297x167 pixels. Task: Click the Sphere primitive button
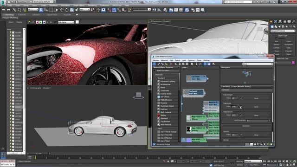[277, 45]
